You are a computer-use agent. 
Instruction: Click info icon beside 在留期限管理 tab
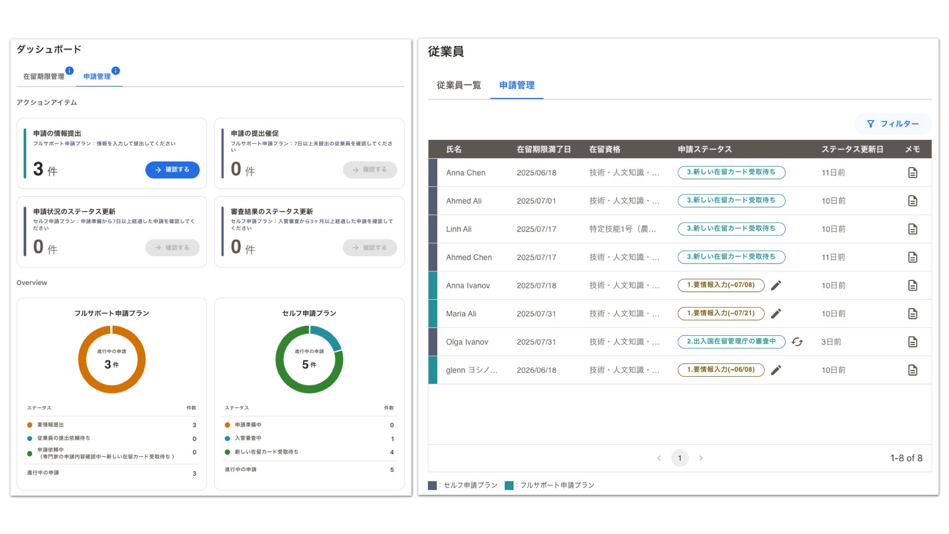pos(70,71)
